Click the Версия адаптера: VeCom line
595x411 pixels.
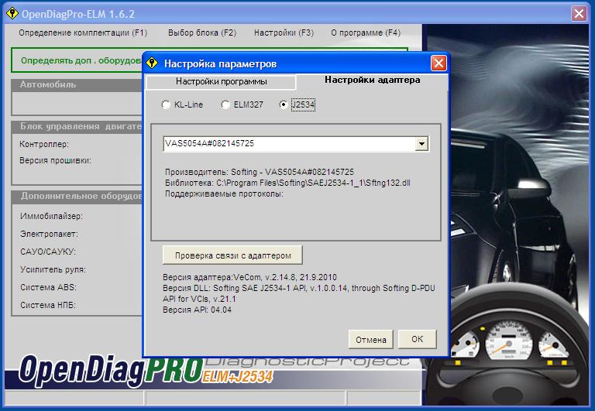(249, 277)
